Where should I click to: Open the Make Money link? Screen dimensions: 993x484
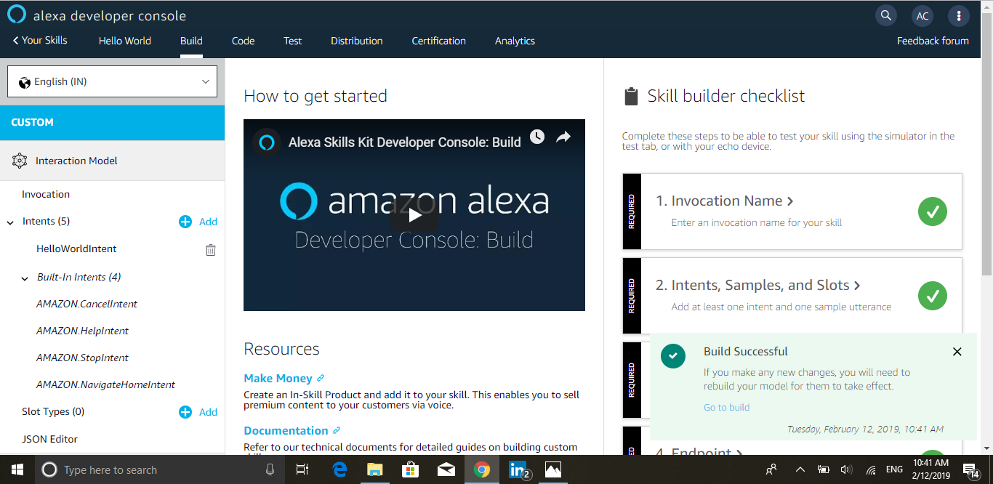278,378
